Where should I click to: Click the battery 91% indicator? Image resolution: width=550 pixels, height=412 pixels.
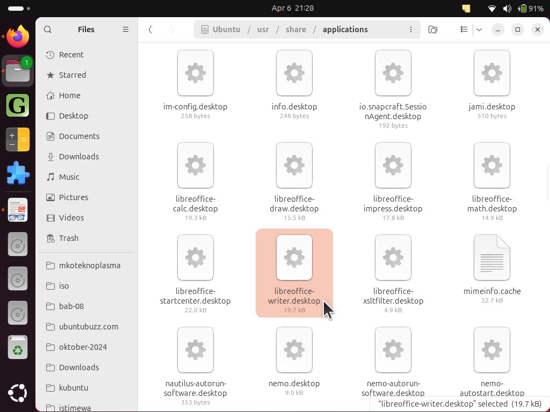(x=531, y=8)
